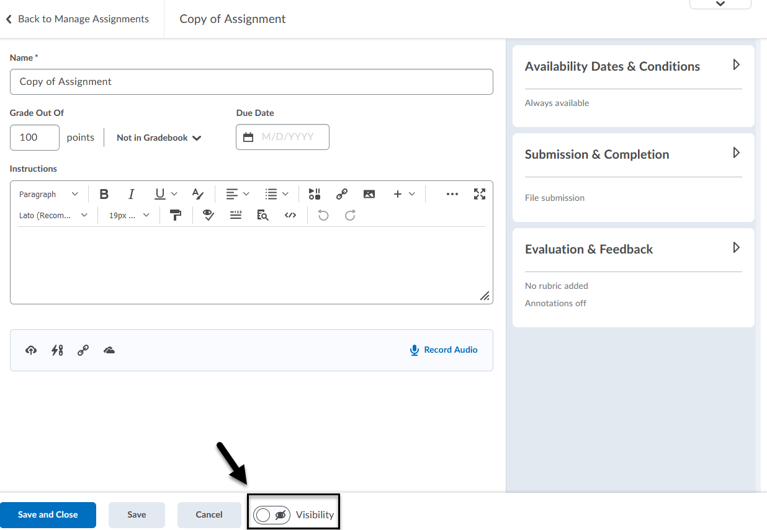Select the text color tool

[x=198, y=194]
